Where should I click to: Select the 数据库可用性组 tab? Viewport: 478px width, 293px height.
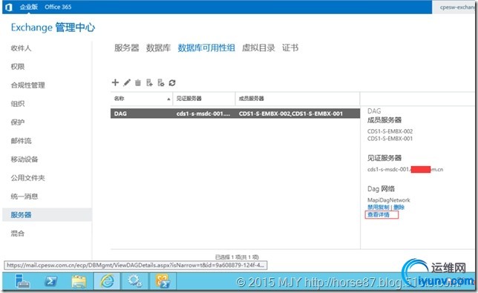point(206,47)
